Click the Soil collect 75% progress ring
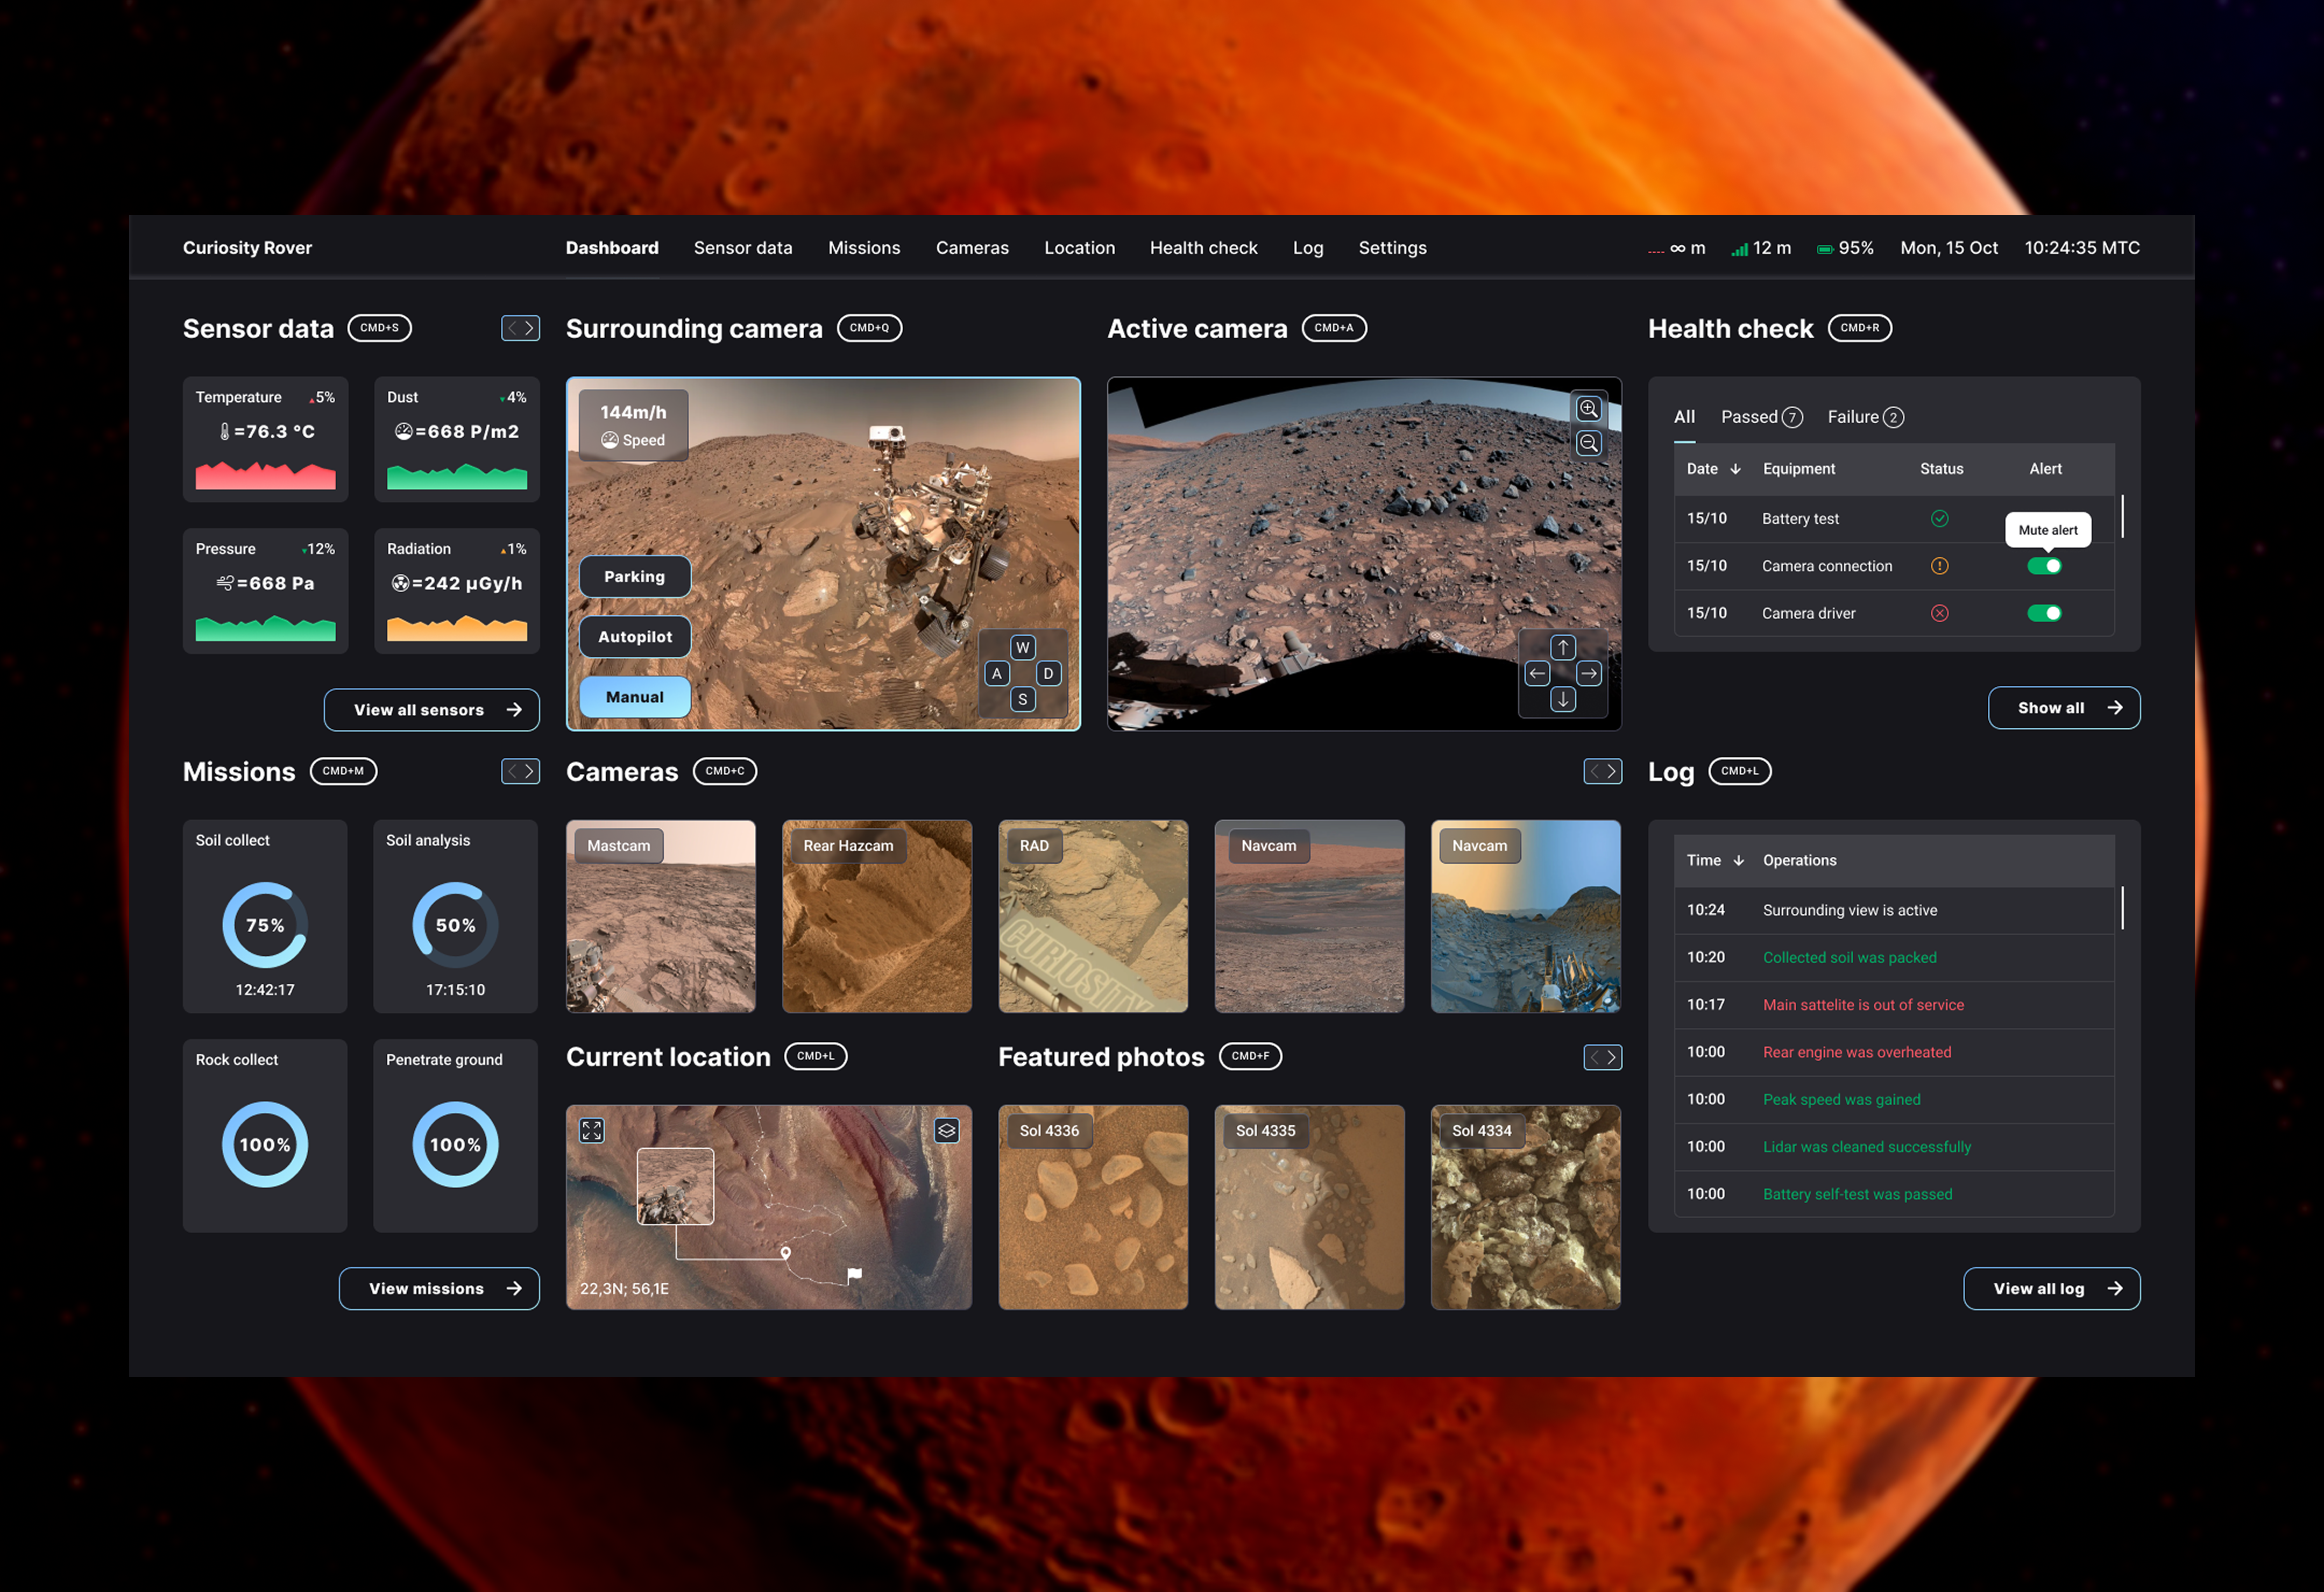 (x=265, y=925)
